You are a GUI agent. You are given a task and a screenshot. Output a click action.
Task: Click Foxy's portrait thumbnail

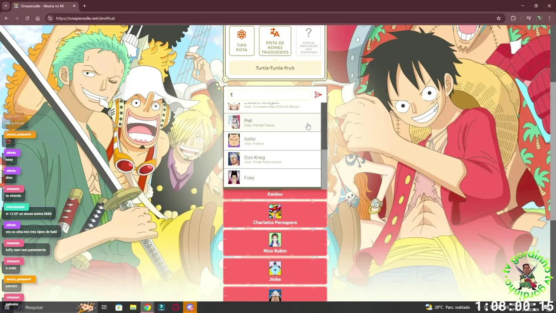click(234, 177)
